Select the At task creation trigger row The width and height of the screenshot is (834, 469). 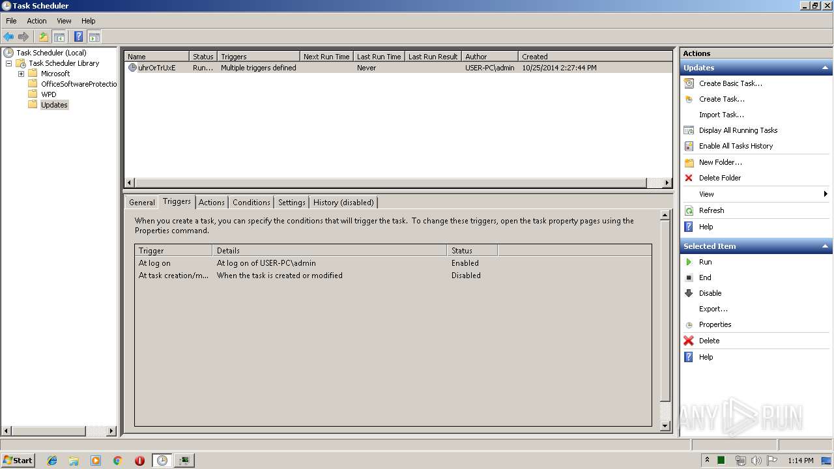pyautogui.click(x=393, y=276)
